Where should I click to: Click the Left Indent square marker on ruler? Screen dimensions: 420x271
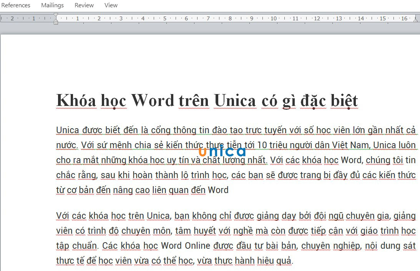(56, 23)
